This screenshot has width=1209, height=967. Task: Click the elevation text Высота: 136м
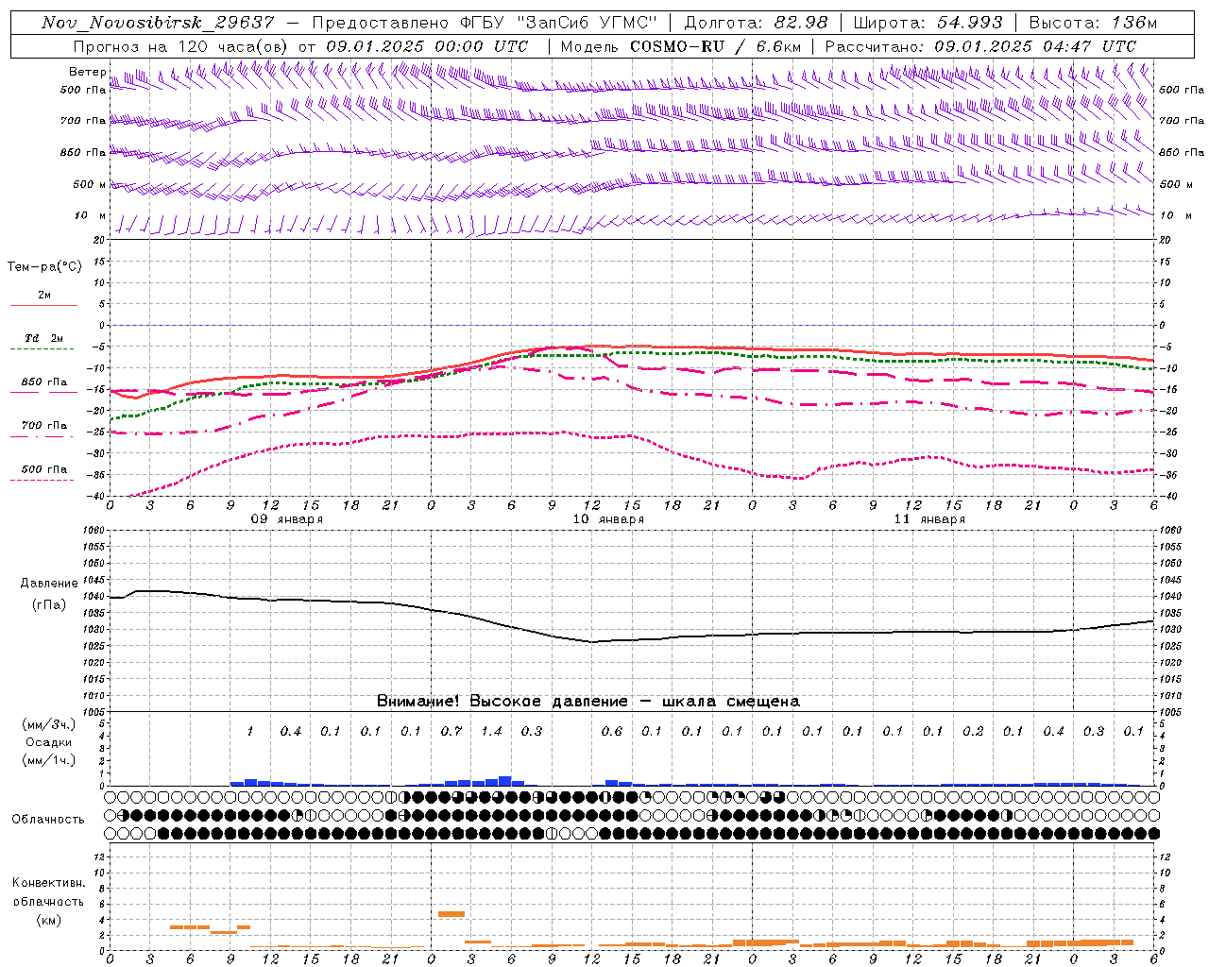[x=1093, y=23]
